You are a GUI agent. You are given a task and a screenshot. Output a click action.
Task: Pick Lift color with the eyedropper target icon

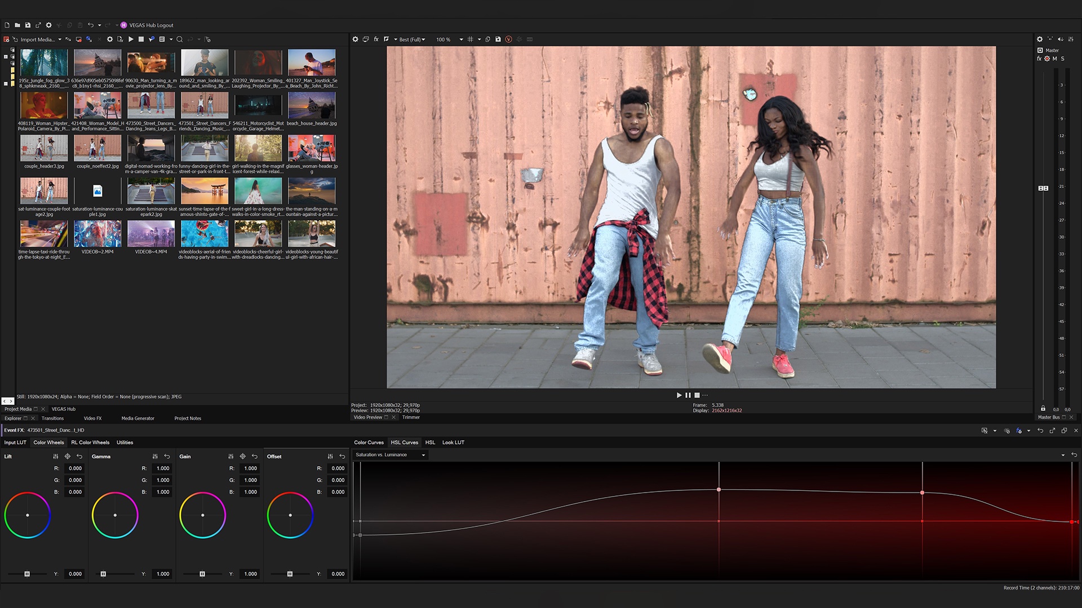68,457
